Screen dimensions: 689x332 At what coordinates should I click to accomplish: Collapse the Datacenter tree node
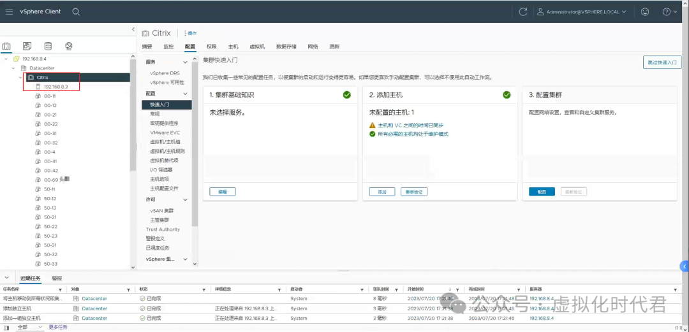coord(13,68)
